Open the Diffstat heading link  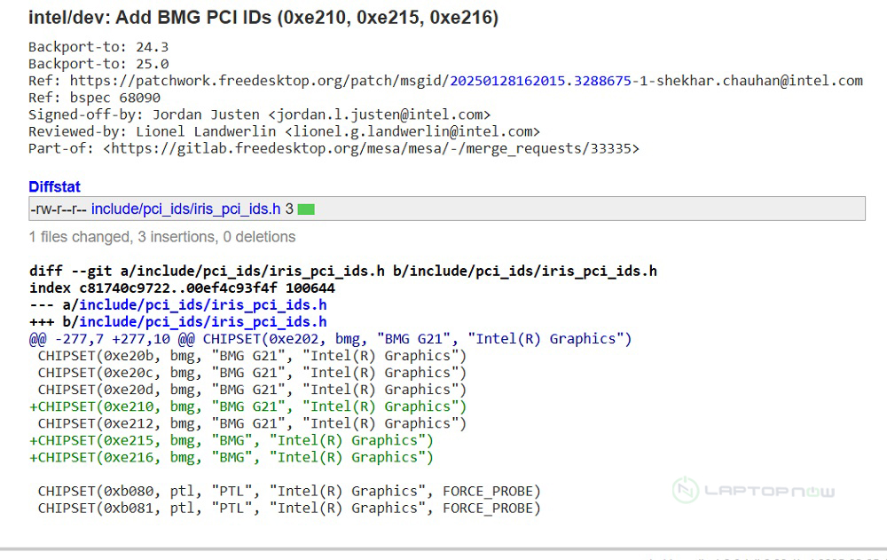tap(54, 186)
